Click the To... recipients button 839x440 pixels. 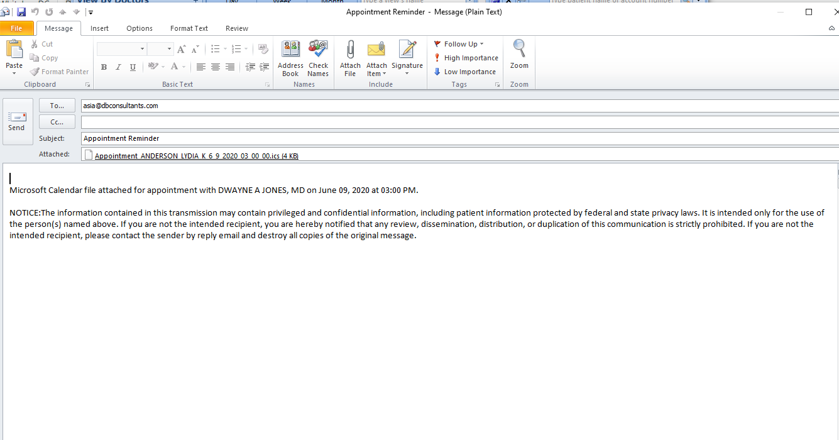(x=57, y=106)
